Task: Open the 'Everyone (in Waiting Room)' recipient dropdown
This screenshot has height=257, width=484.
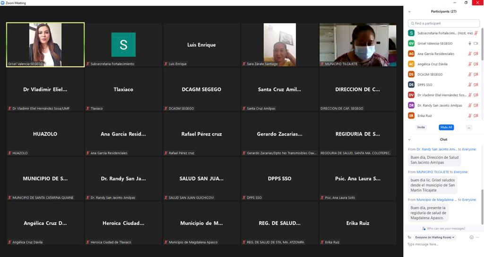Action: pyautogui.click(x=434, y=237)
